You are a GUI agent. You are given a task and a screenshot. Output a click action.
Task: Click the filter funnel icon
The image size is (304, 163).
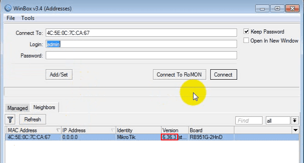click(x=10, y=120)
